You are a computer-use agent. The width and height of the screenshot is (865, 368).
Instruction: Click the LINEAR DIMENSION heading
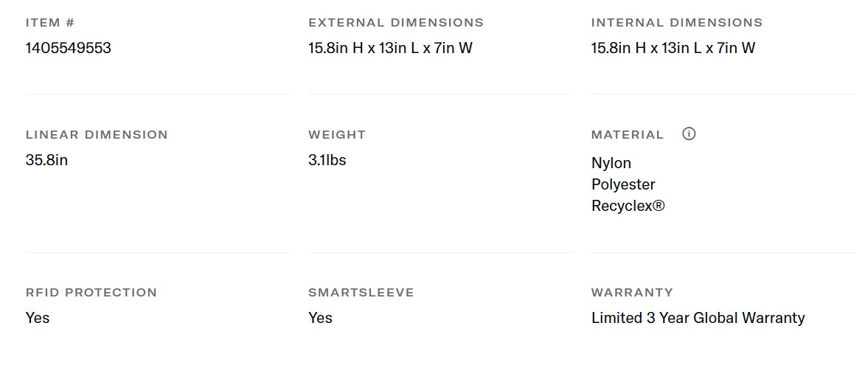97,135
